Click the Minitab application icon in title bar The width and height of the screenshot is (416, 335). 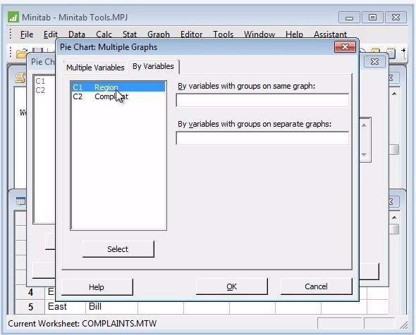coord(13,17)
